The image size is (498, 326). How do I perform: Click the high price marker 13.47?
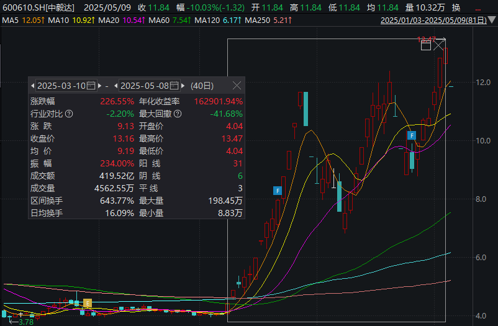click(426, 39)
